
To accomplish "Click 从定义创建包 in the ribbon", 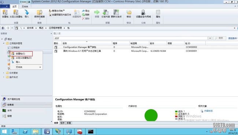I will [16, 13].
